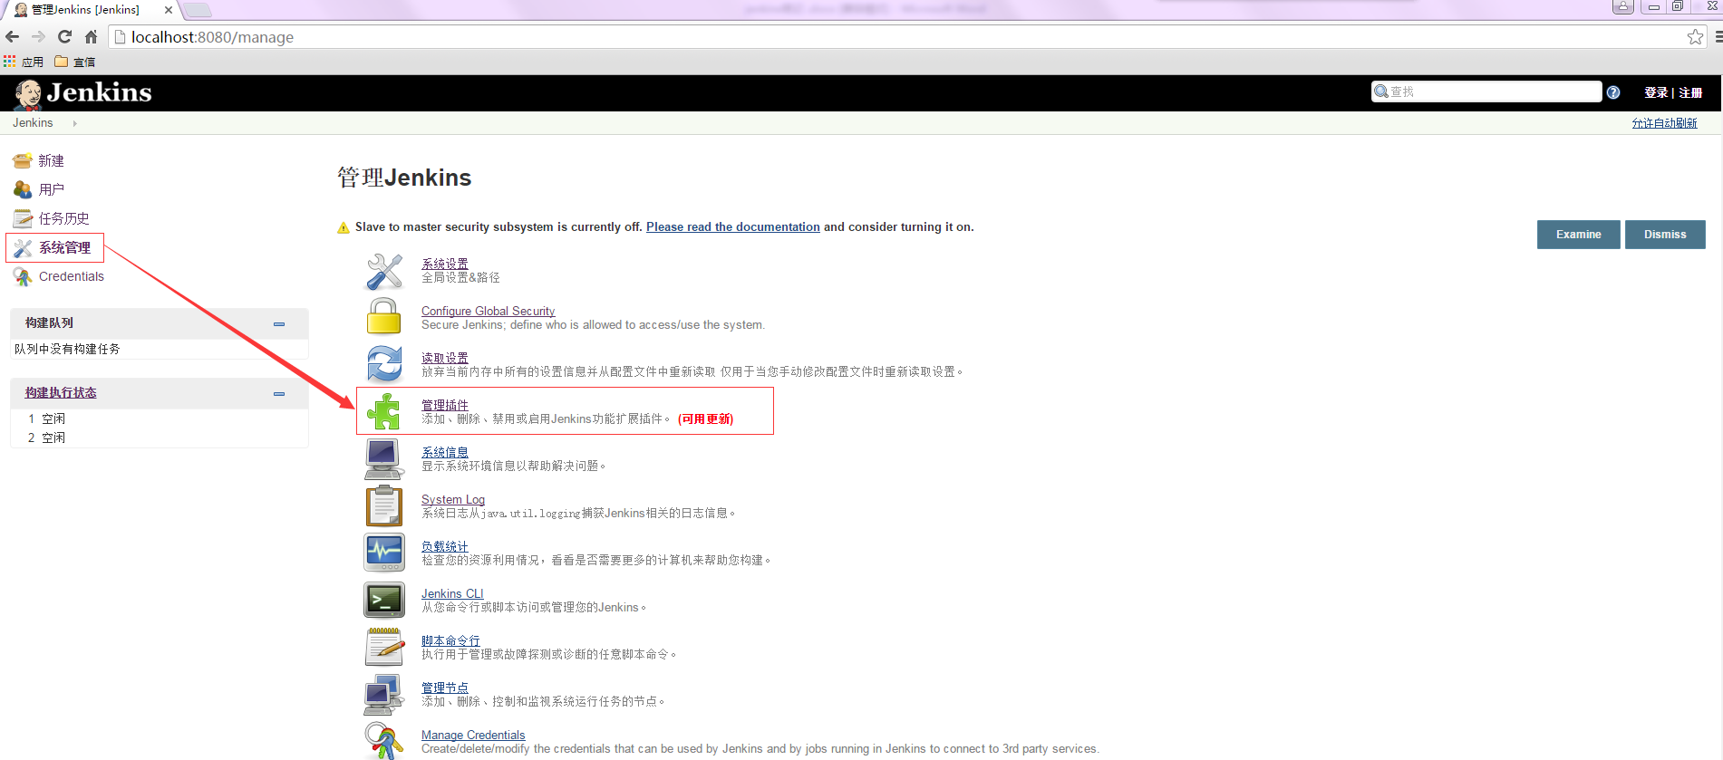Open Please read the documentation link
1723x760 pixels.
click(732, 227)
